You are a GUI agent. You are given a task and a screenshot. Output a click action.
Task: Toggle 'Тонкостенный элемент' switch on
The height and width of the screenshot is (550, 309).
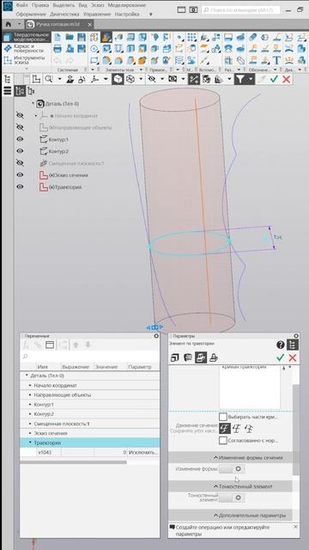point(232,498)
